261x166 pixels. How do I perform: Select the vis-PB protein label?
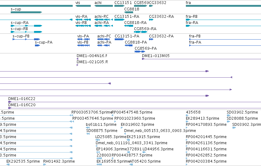[x=83, y=42]
